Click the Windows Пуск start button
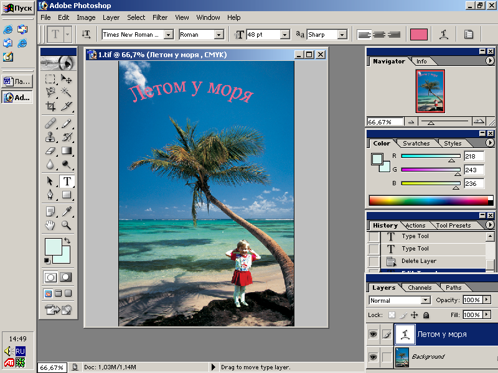The width and height of the screenshot is (498, 373). point(18,8)
